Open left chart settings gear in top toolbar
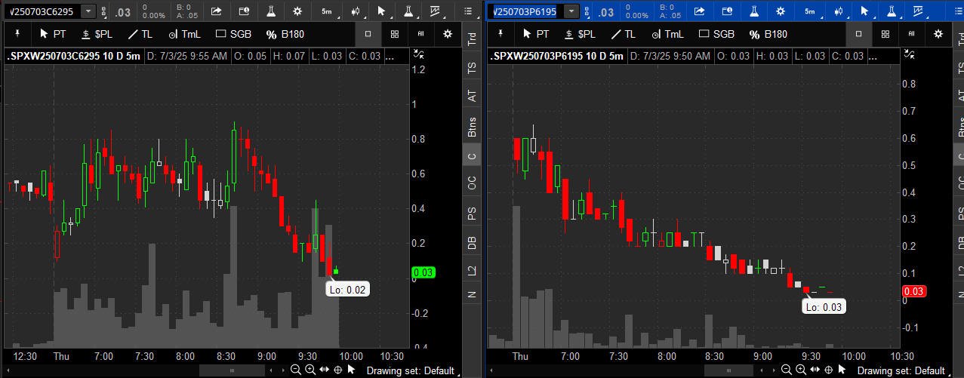 click(297, 11)
